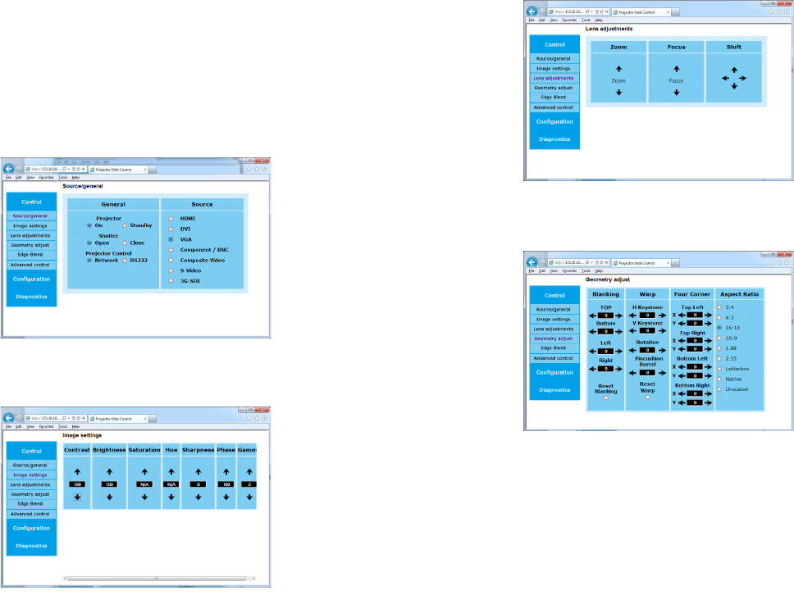
Task: Open Geometry adjust link in Source/general window
Action: pyautogui.click(x=30, y=245)
